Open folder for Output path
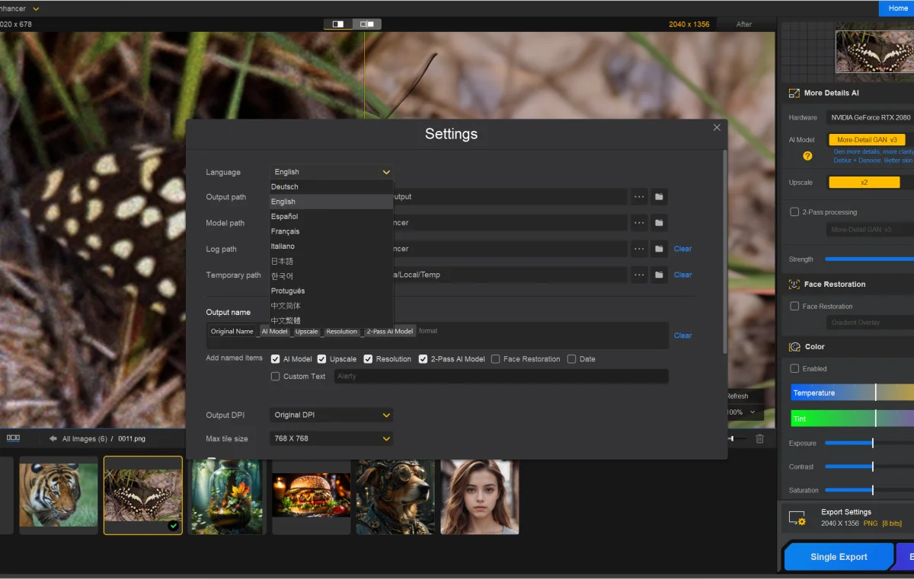The image size is (914, 579). 659,197
